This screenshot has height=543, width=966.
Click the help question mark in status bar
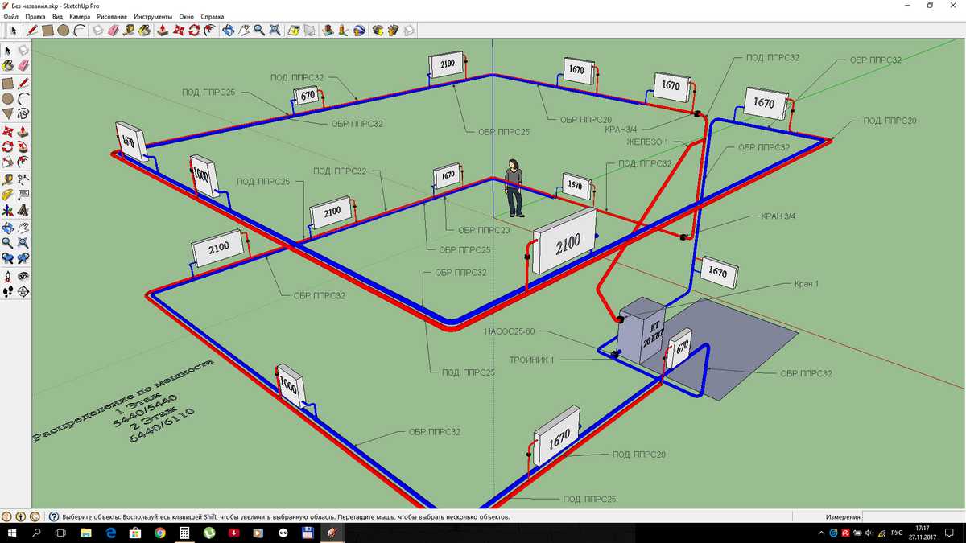54,517
